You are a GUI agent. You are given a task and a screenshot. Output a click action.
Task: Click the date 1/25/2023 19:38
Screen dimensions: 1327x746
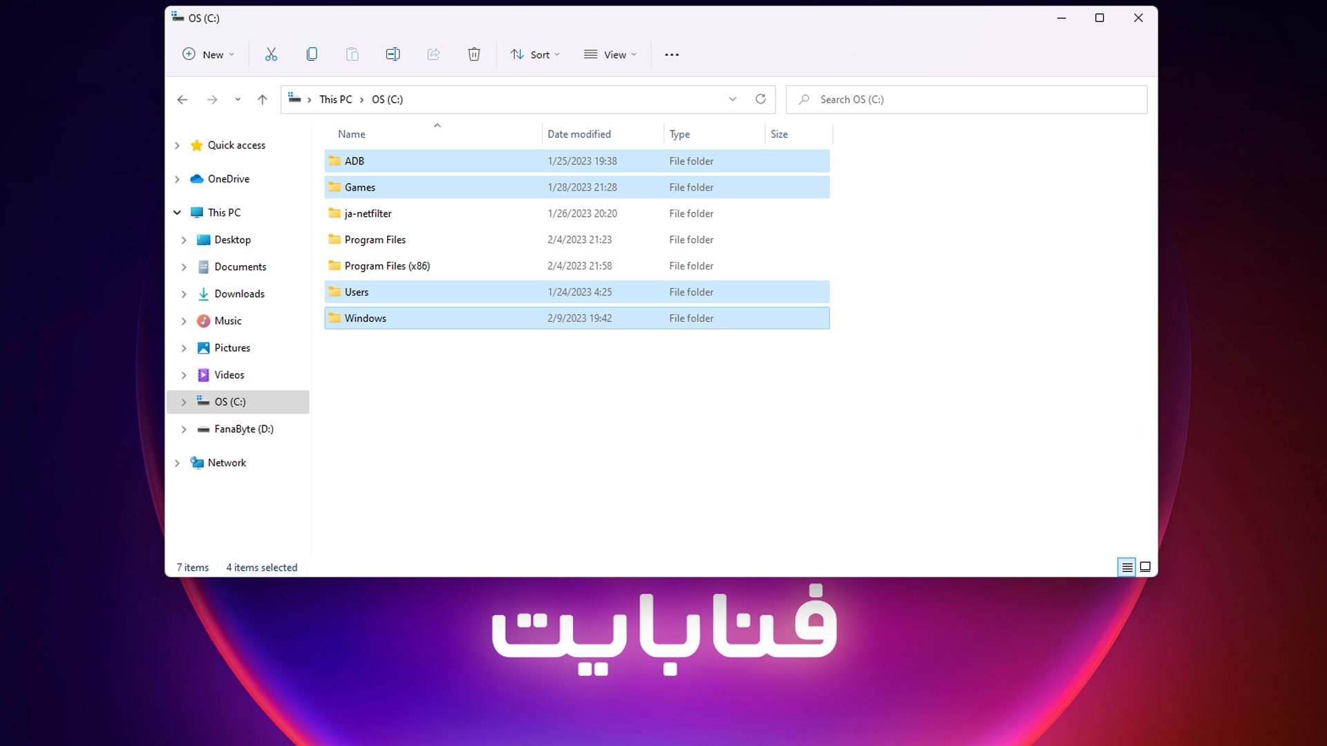click(582, 161)
